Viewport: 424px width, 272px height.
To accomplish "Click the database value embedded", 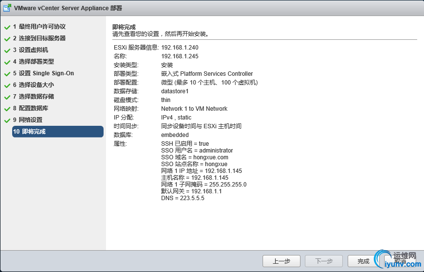I will (x=175, y=135).
